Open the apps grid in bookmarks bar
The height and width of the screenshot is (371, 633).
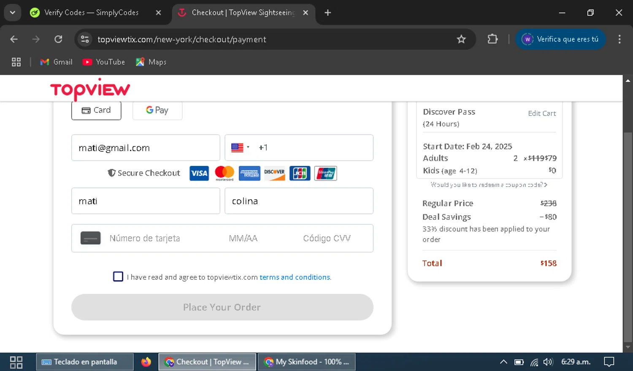click(x=16, y=62)
